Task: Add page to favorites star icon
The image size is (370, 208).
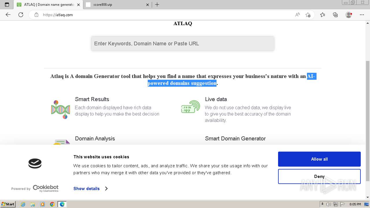Action: click(308, 15)
